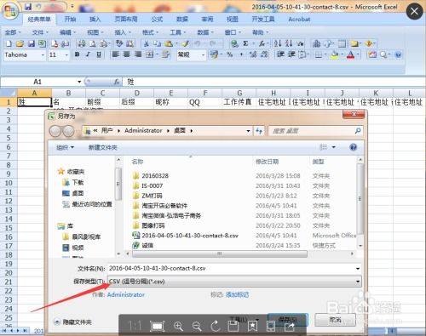Click the file name input field

(231, 269)
